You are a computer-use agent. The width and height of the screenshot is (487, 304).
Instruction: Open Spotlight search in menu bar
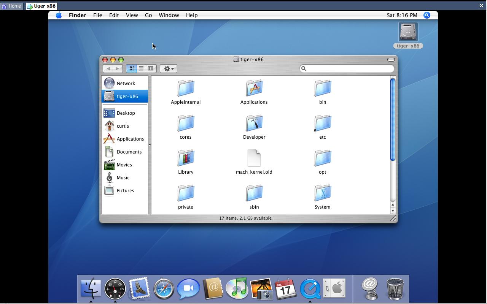427,15
